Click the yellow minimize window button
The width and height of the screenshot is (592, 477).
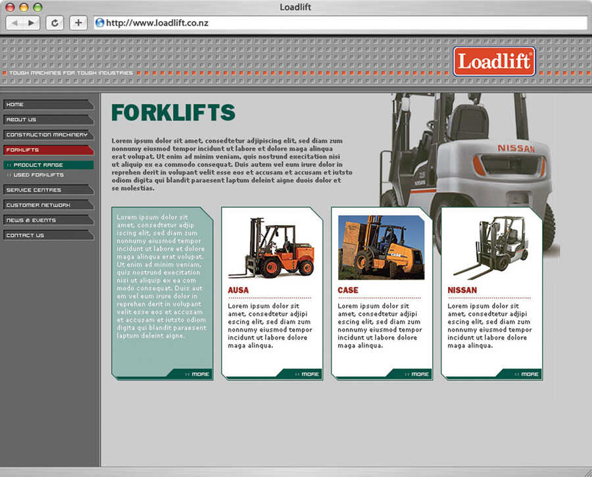[24, 7]
